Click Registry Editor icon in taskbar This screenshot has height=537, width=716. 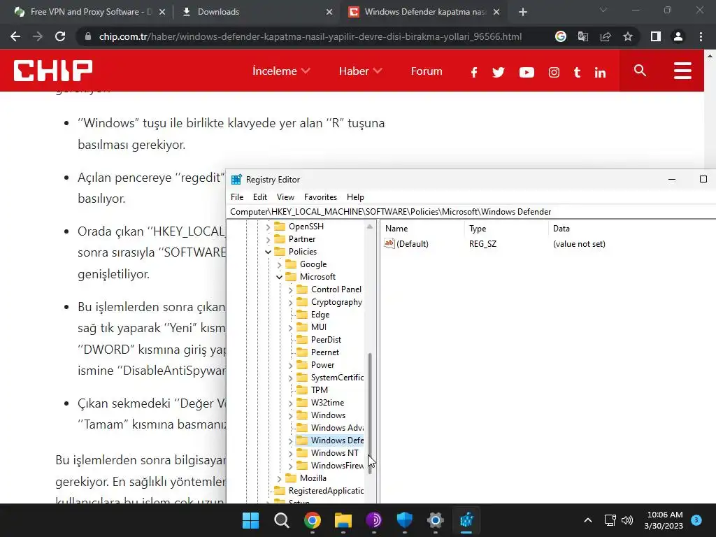point(466,520)
